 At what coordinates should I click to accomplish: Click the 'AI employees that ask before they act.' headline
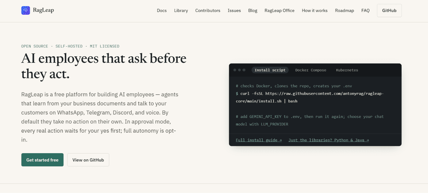tap(104, 66)
